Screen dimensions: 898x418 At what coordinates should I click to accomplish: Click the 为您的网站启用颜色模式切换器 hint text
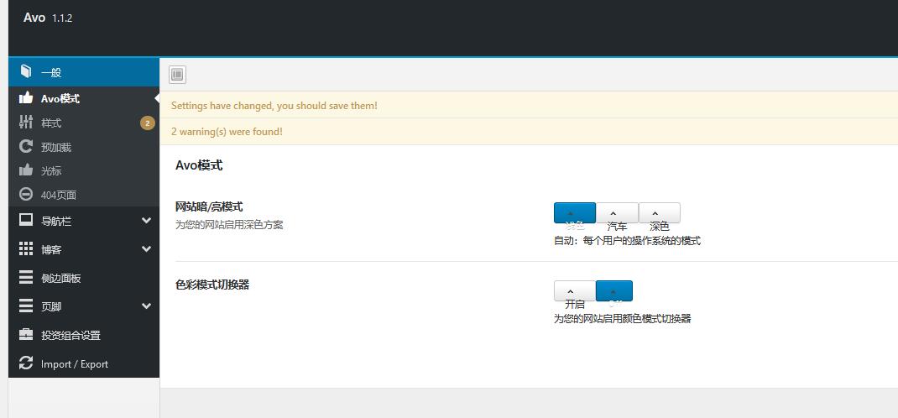pos(623,319)
